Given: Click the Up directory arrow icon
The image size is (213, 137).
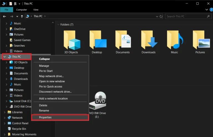Looking at the screenshot, I should [22, 16].
